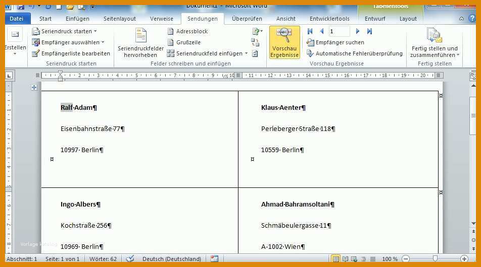481x267 pixels.
Task: Click the Word help question mark icon
Action: [x=472, y=18]
